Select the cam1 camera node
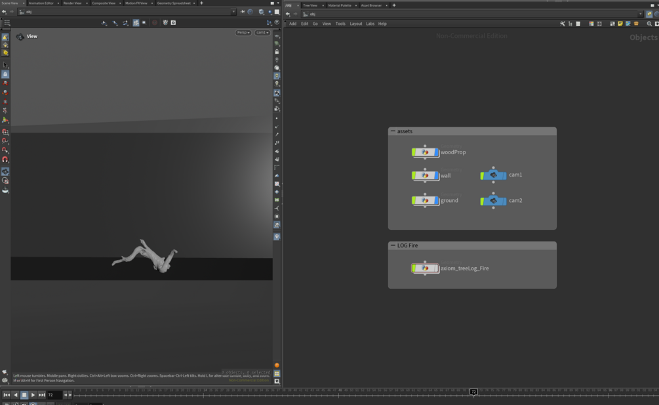The image size is (659, 405). (x=493, y=175)
